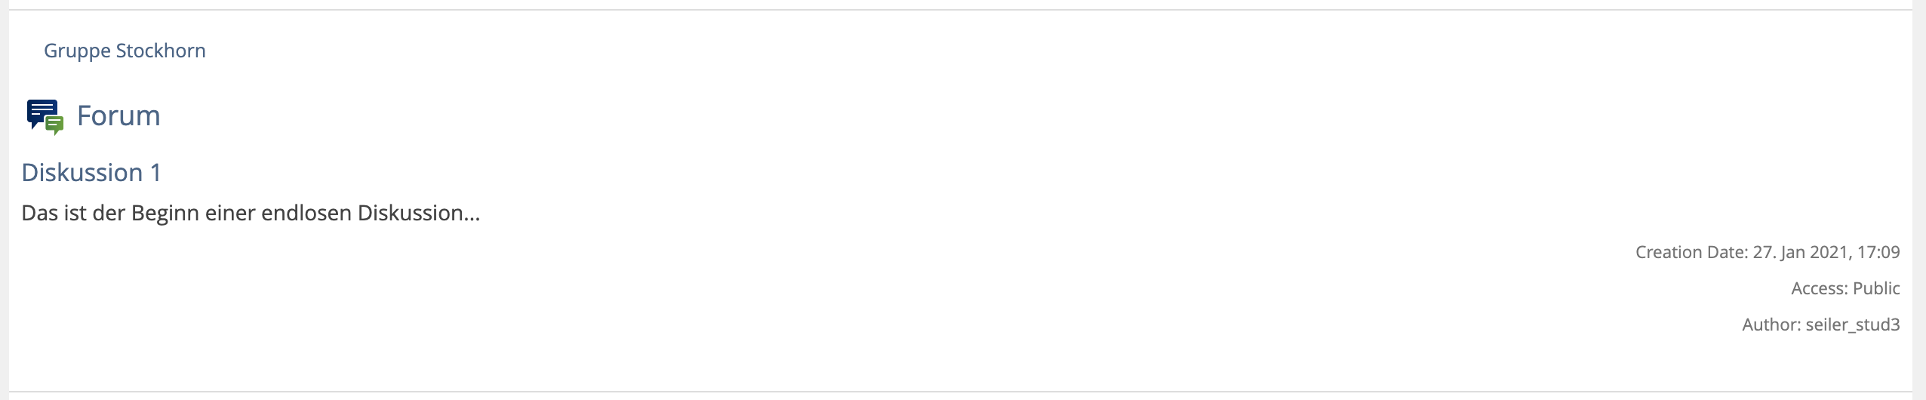Open the Gruppe Stockhorn link
Screen dimensions: 1926x400
point(125,51)
